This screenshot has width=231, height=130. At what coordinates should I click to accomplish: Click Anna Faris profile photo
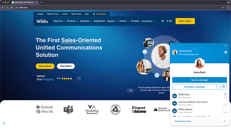[x=200, y=63]
